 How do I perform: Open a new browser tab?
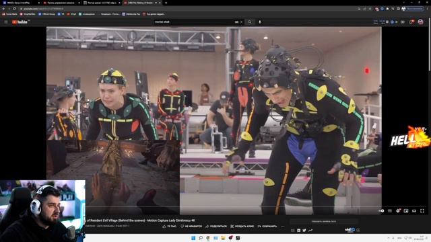tap(166, 3)
